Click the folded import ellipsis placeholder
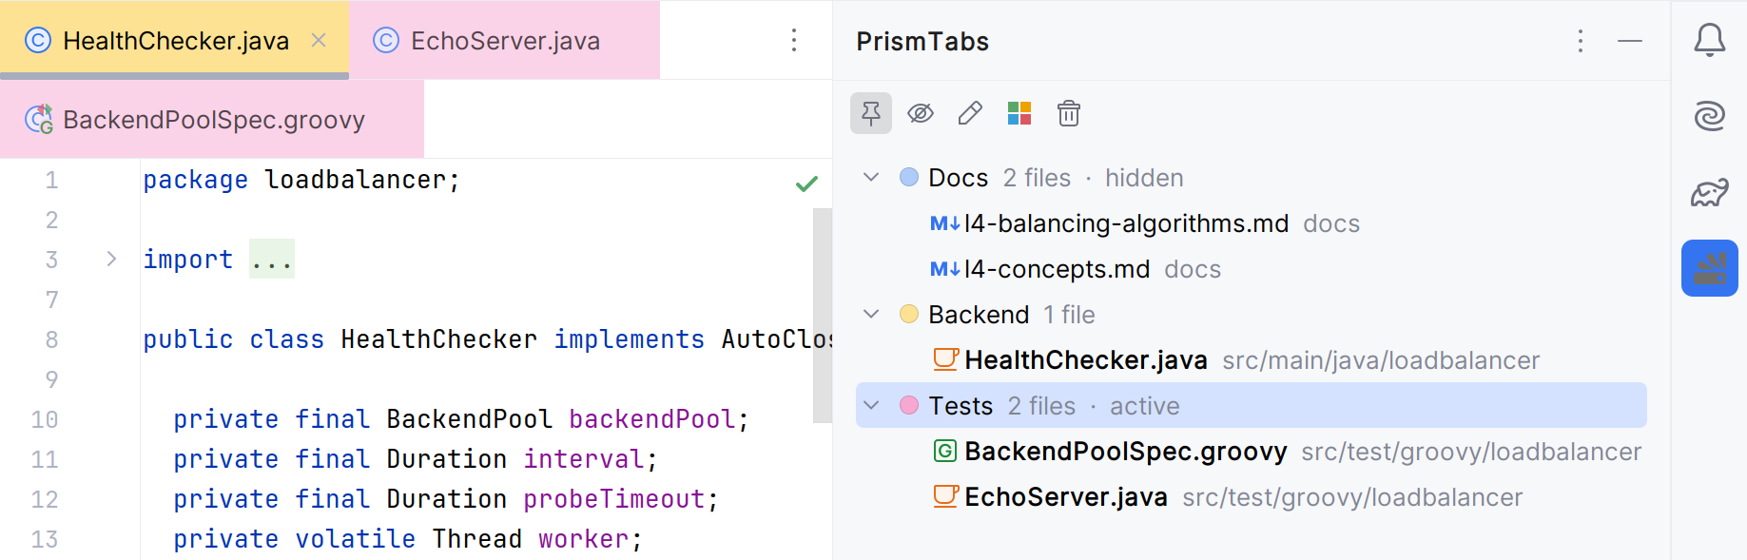Image resolution: width=1747 pixels, height=560 pixels. tap(272, 260)
